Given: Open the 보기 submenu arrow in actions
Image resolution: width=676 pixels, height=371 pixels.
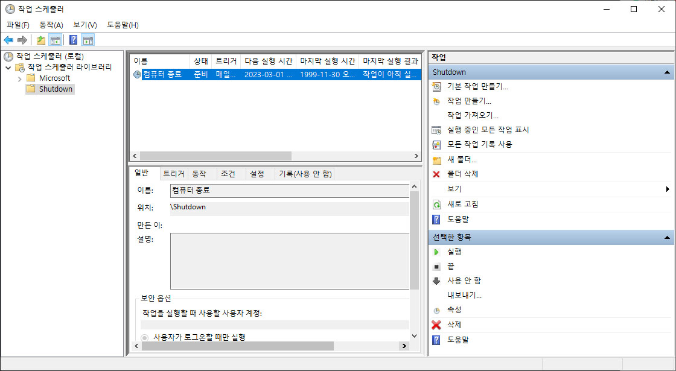Looking at the screenshot, I should [668, 189].
